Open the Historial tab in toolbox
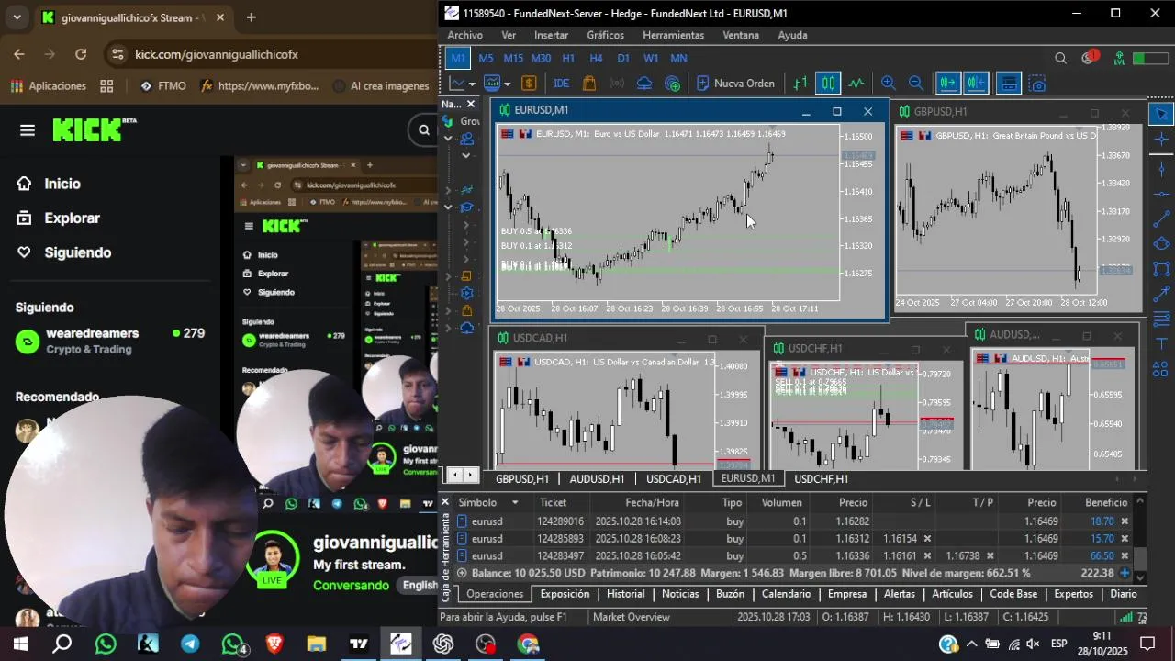Image resolution: width=1175 pixels, height=661 pixels. click(x=625, y=594)
